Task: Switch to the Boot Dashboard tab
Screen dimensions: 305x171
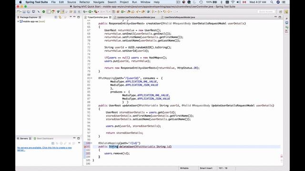Action: click(43, 138)
